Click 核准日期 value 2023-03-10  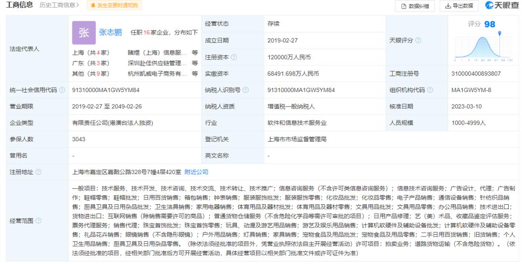coord(467,106)
